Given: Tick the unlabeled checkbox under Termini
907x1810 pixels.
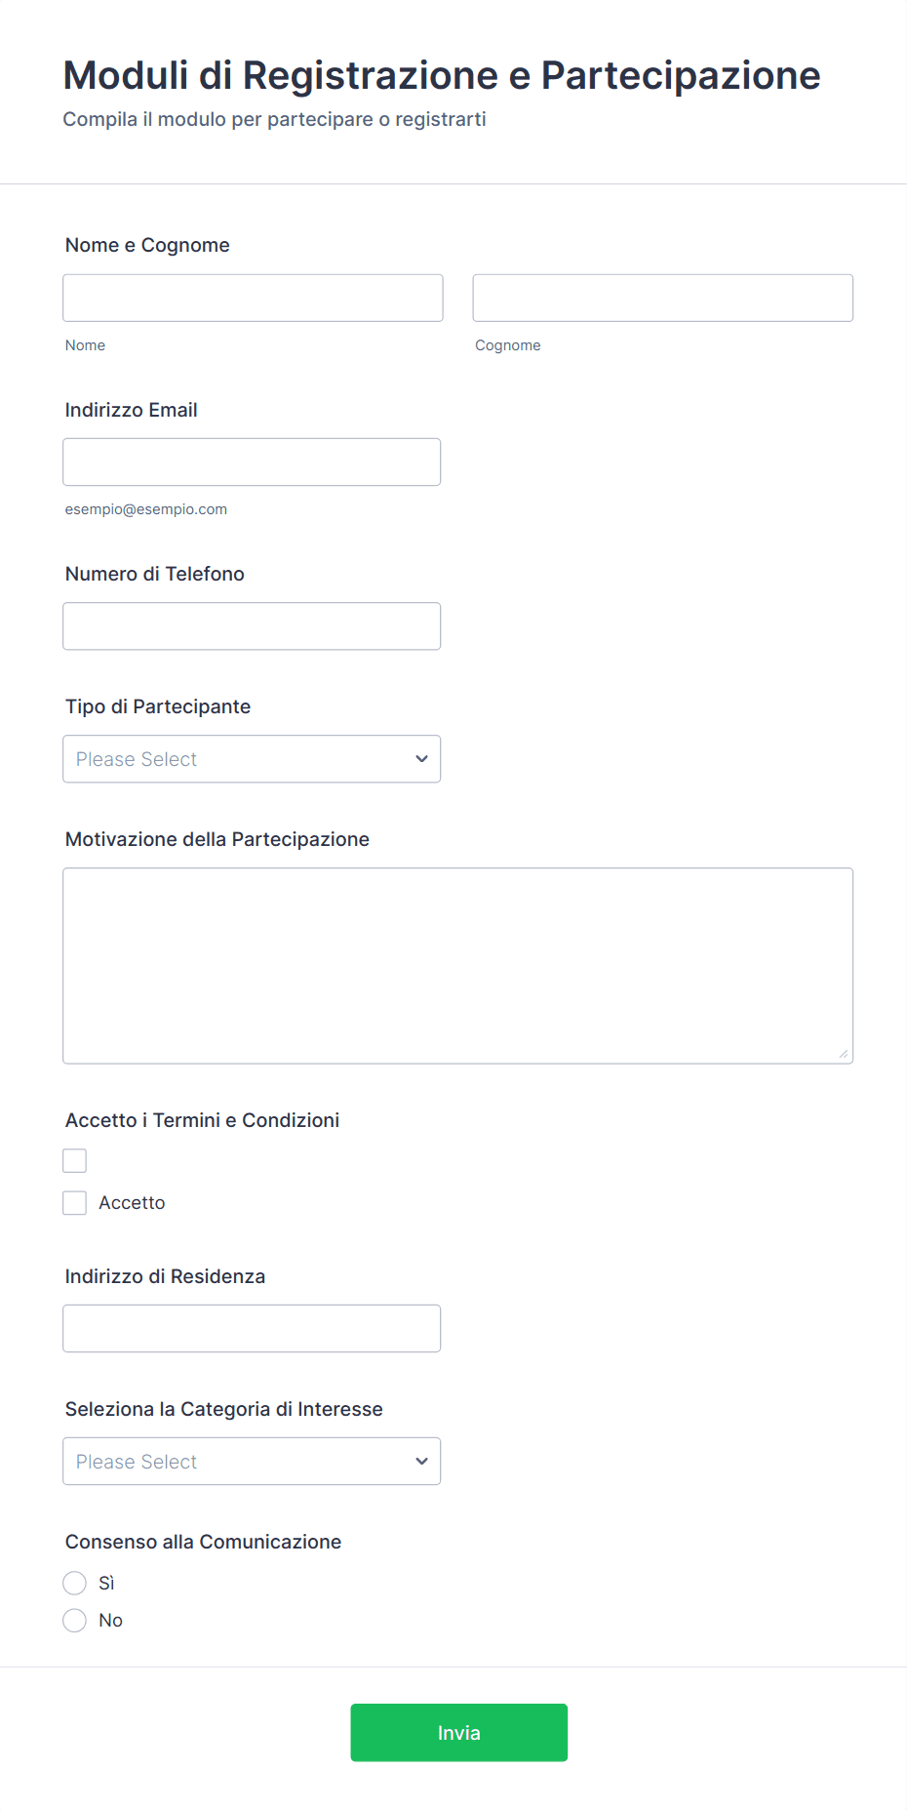Looking at the screenshot, I should (x=75, y=1160).
